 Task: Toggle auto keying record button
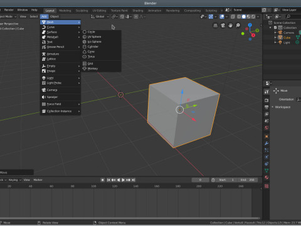(102, 180)
